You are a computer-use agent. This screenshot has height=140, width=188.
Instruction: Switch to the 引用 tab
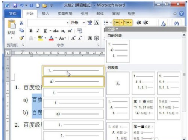84,13
